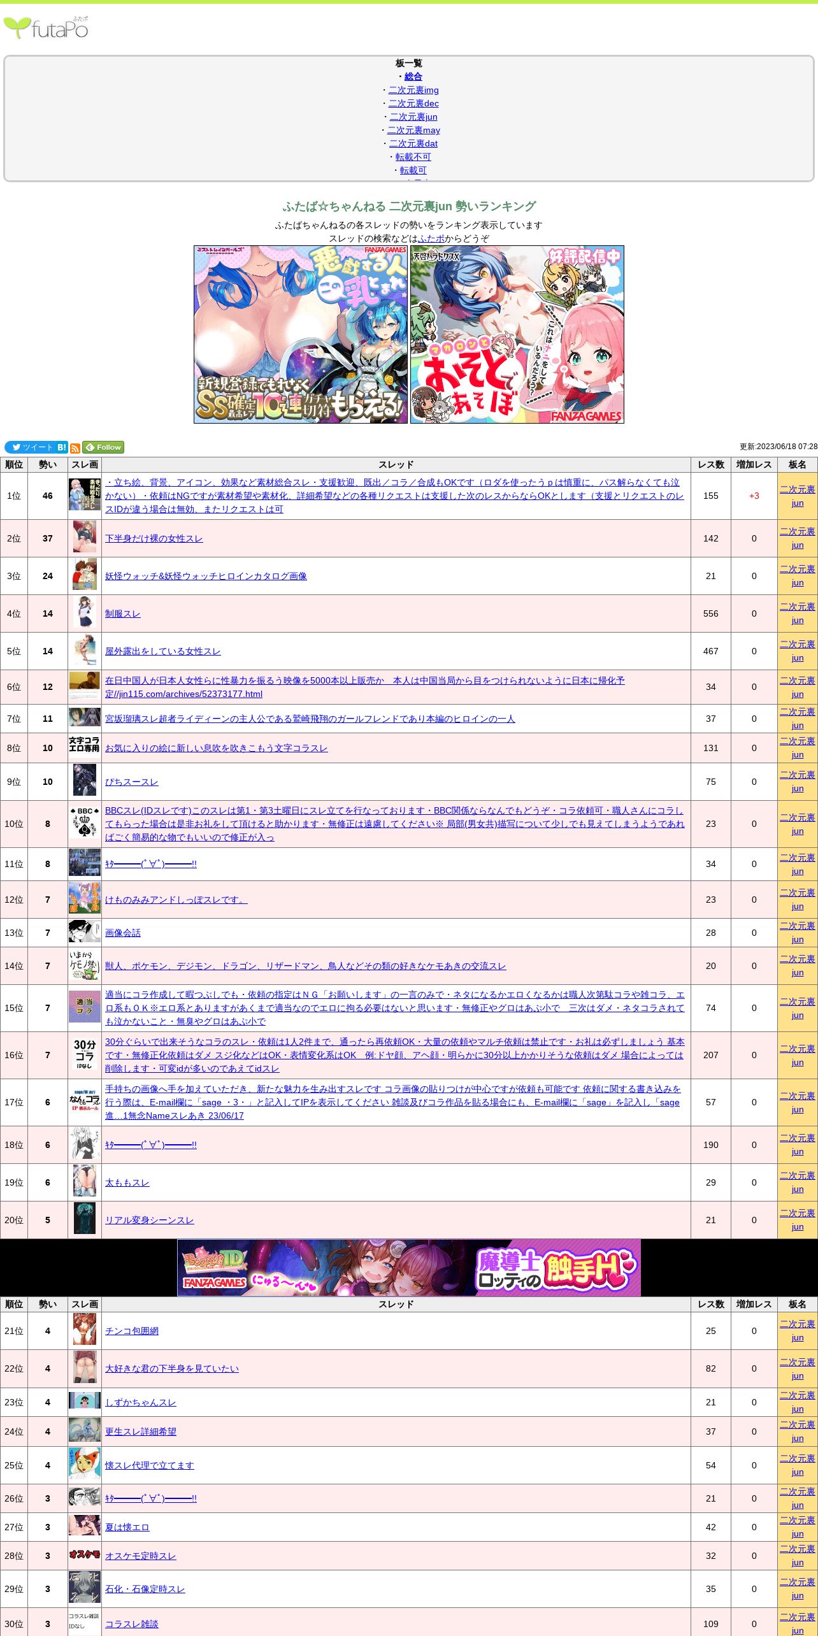Open 二次元裏jun board link in rank 20 row
Viewport: 818px width, 1636px height.
pyautogui.click(x=798, y=1219)
